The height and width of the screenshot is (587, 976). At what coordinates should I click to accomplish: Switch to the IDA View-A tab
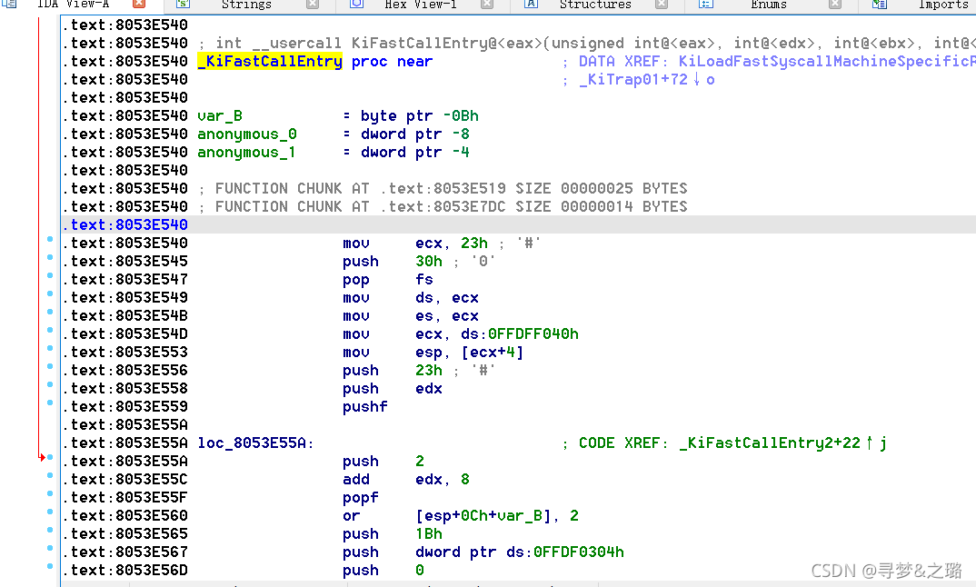coord(74,5)
